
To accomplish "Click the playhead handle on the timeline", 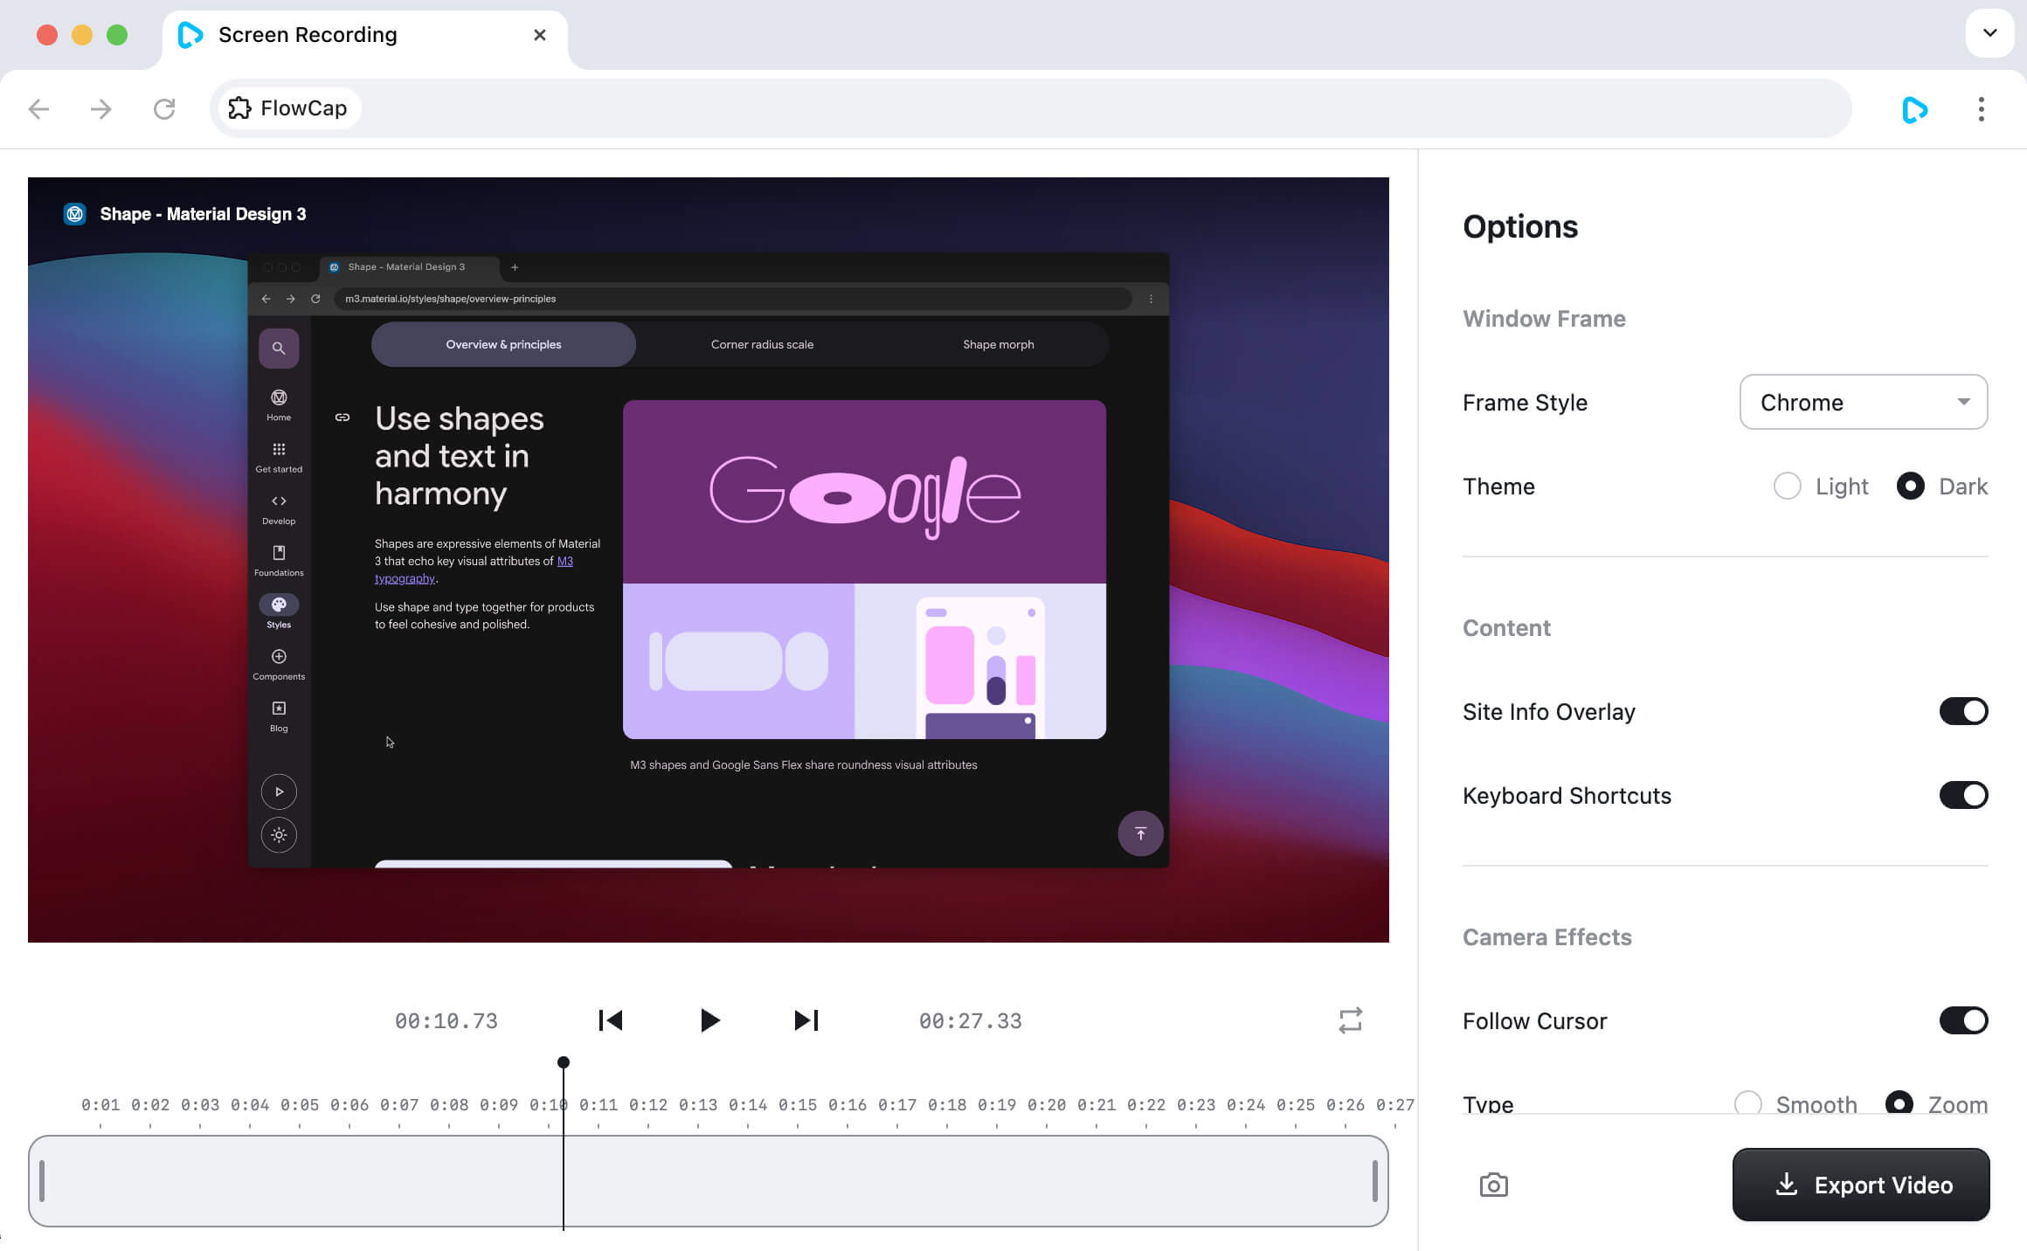I will [x=564, y=1062].
